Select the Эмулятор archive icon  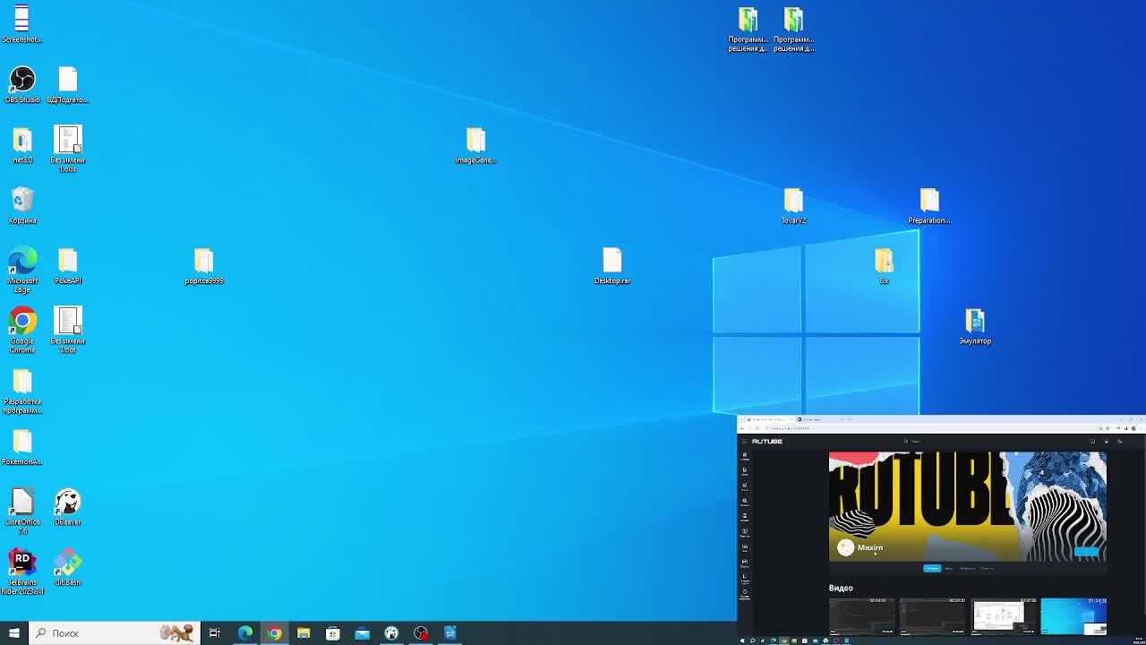[975, 326]
